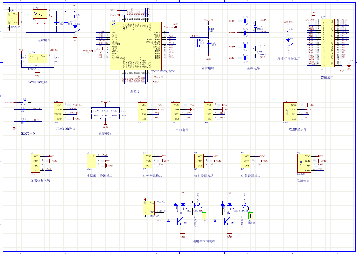Select the S_C5 100nF capacitor
Viewport: 357px width, 254px height.
pos(209,43)
